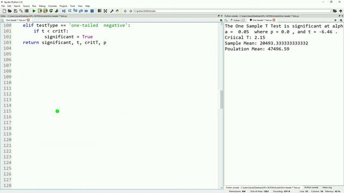Close One Sample T Test.py editor tab
The image size is (344, 193).
28,20
